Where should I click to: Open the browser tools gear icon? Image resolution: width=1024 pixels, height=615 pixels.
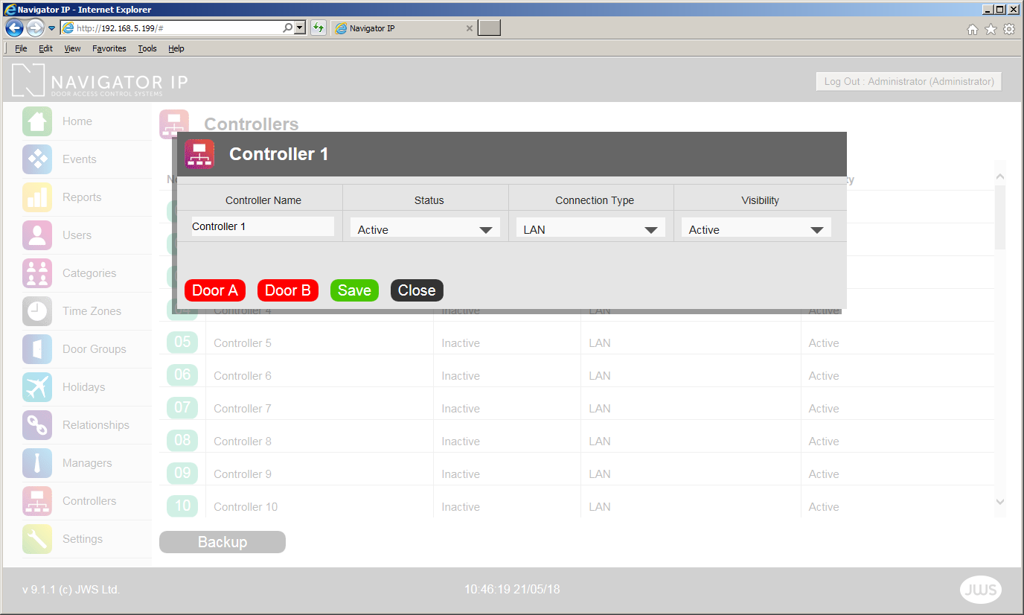(1009, 29)
